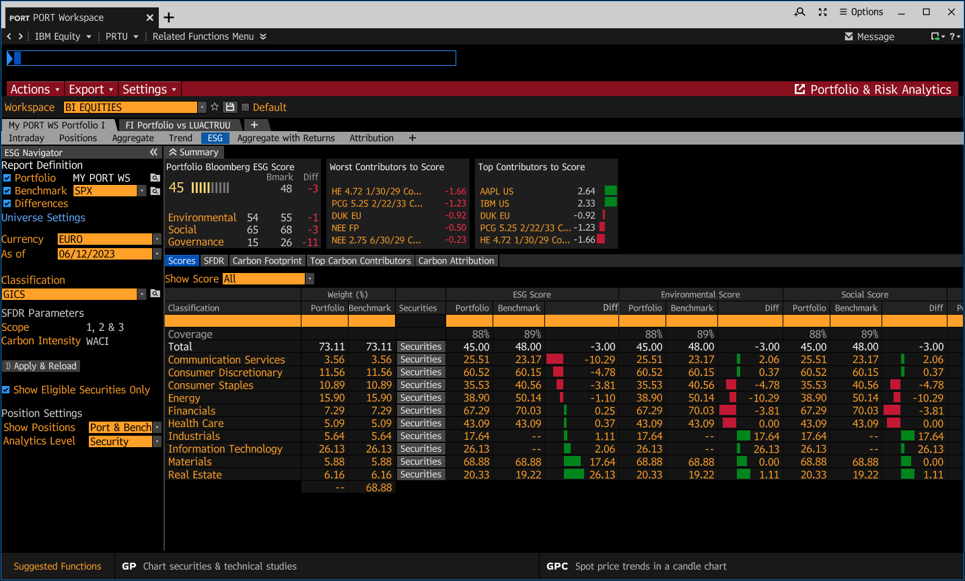Select the Carbon Attribution sub-tab
This screenshot has height=581, width=965.
[456, 261]
